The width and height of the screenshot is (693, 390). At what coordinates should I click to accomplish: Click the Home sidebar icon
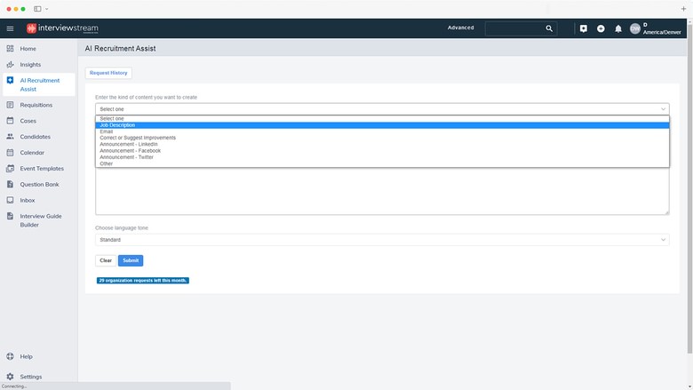point(10,49)
